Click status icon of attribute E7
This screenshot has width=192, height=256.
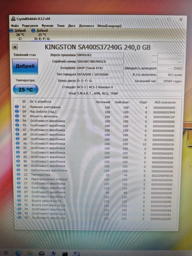[19, 192]
